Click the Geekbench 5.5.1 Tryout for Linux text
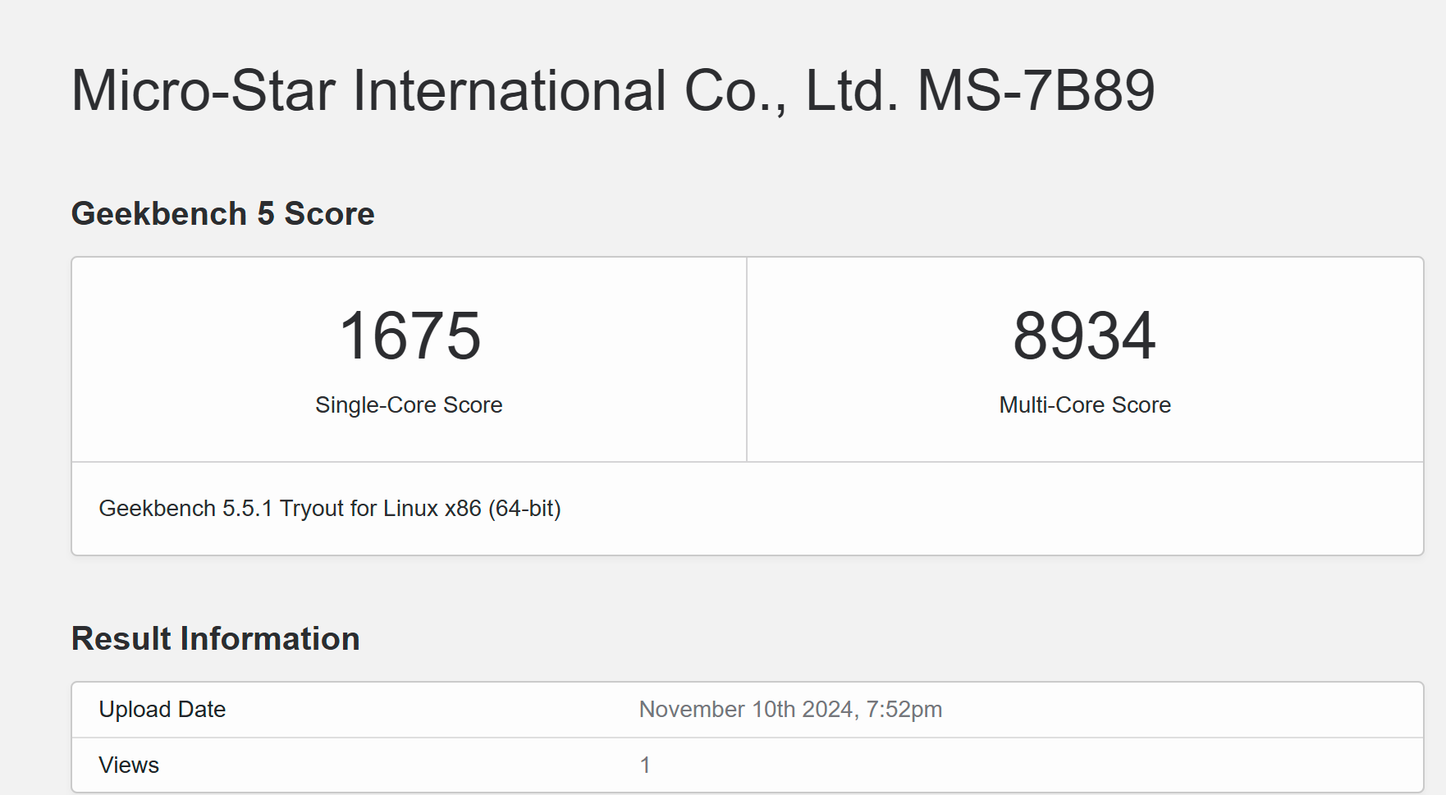The width and height of the screenshot is (1446, 795). [330, 509]
